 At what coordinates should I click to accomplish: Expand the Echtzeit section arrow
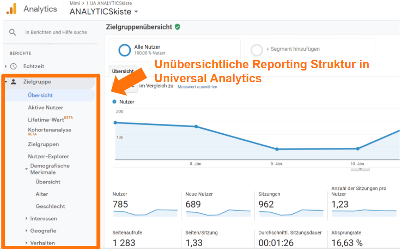pos(6,66)
